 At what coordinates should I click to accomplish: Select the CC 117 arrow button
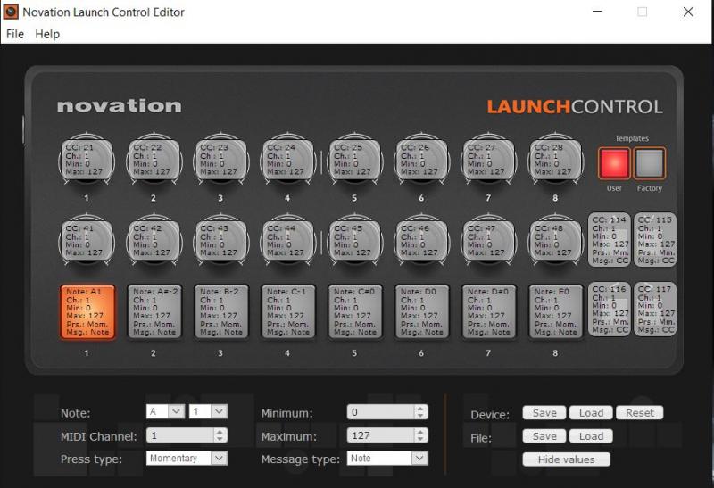point(655,309)
